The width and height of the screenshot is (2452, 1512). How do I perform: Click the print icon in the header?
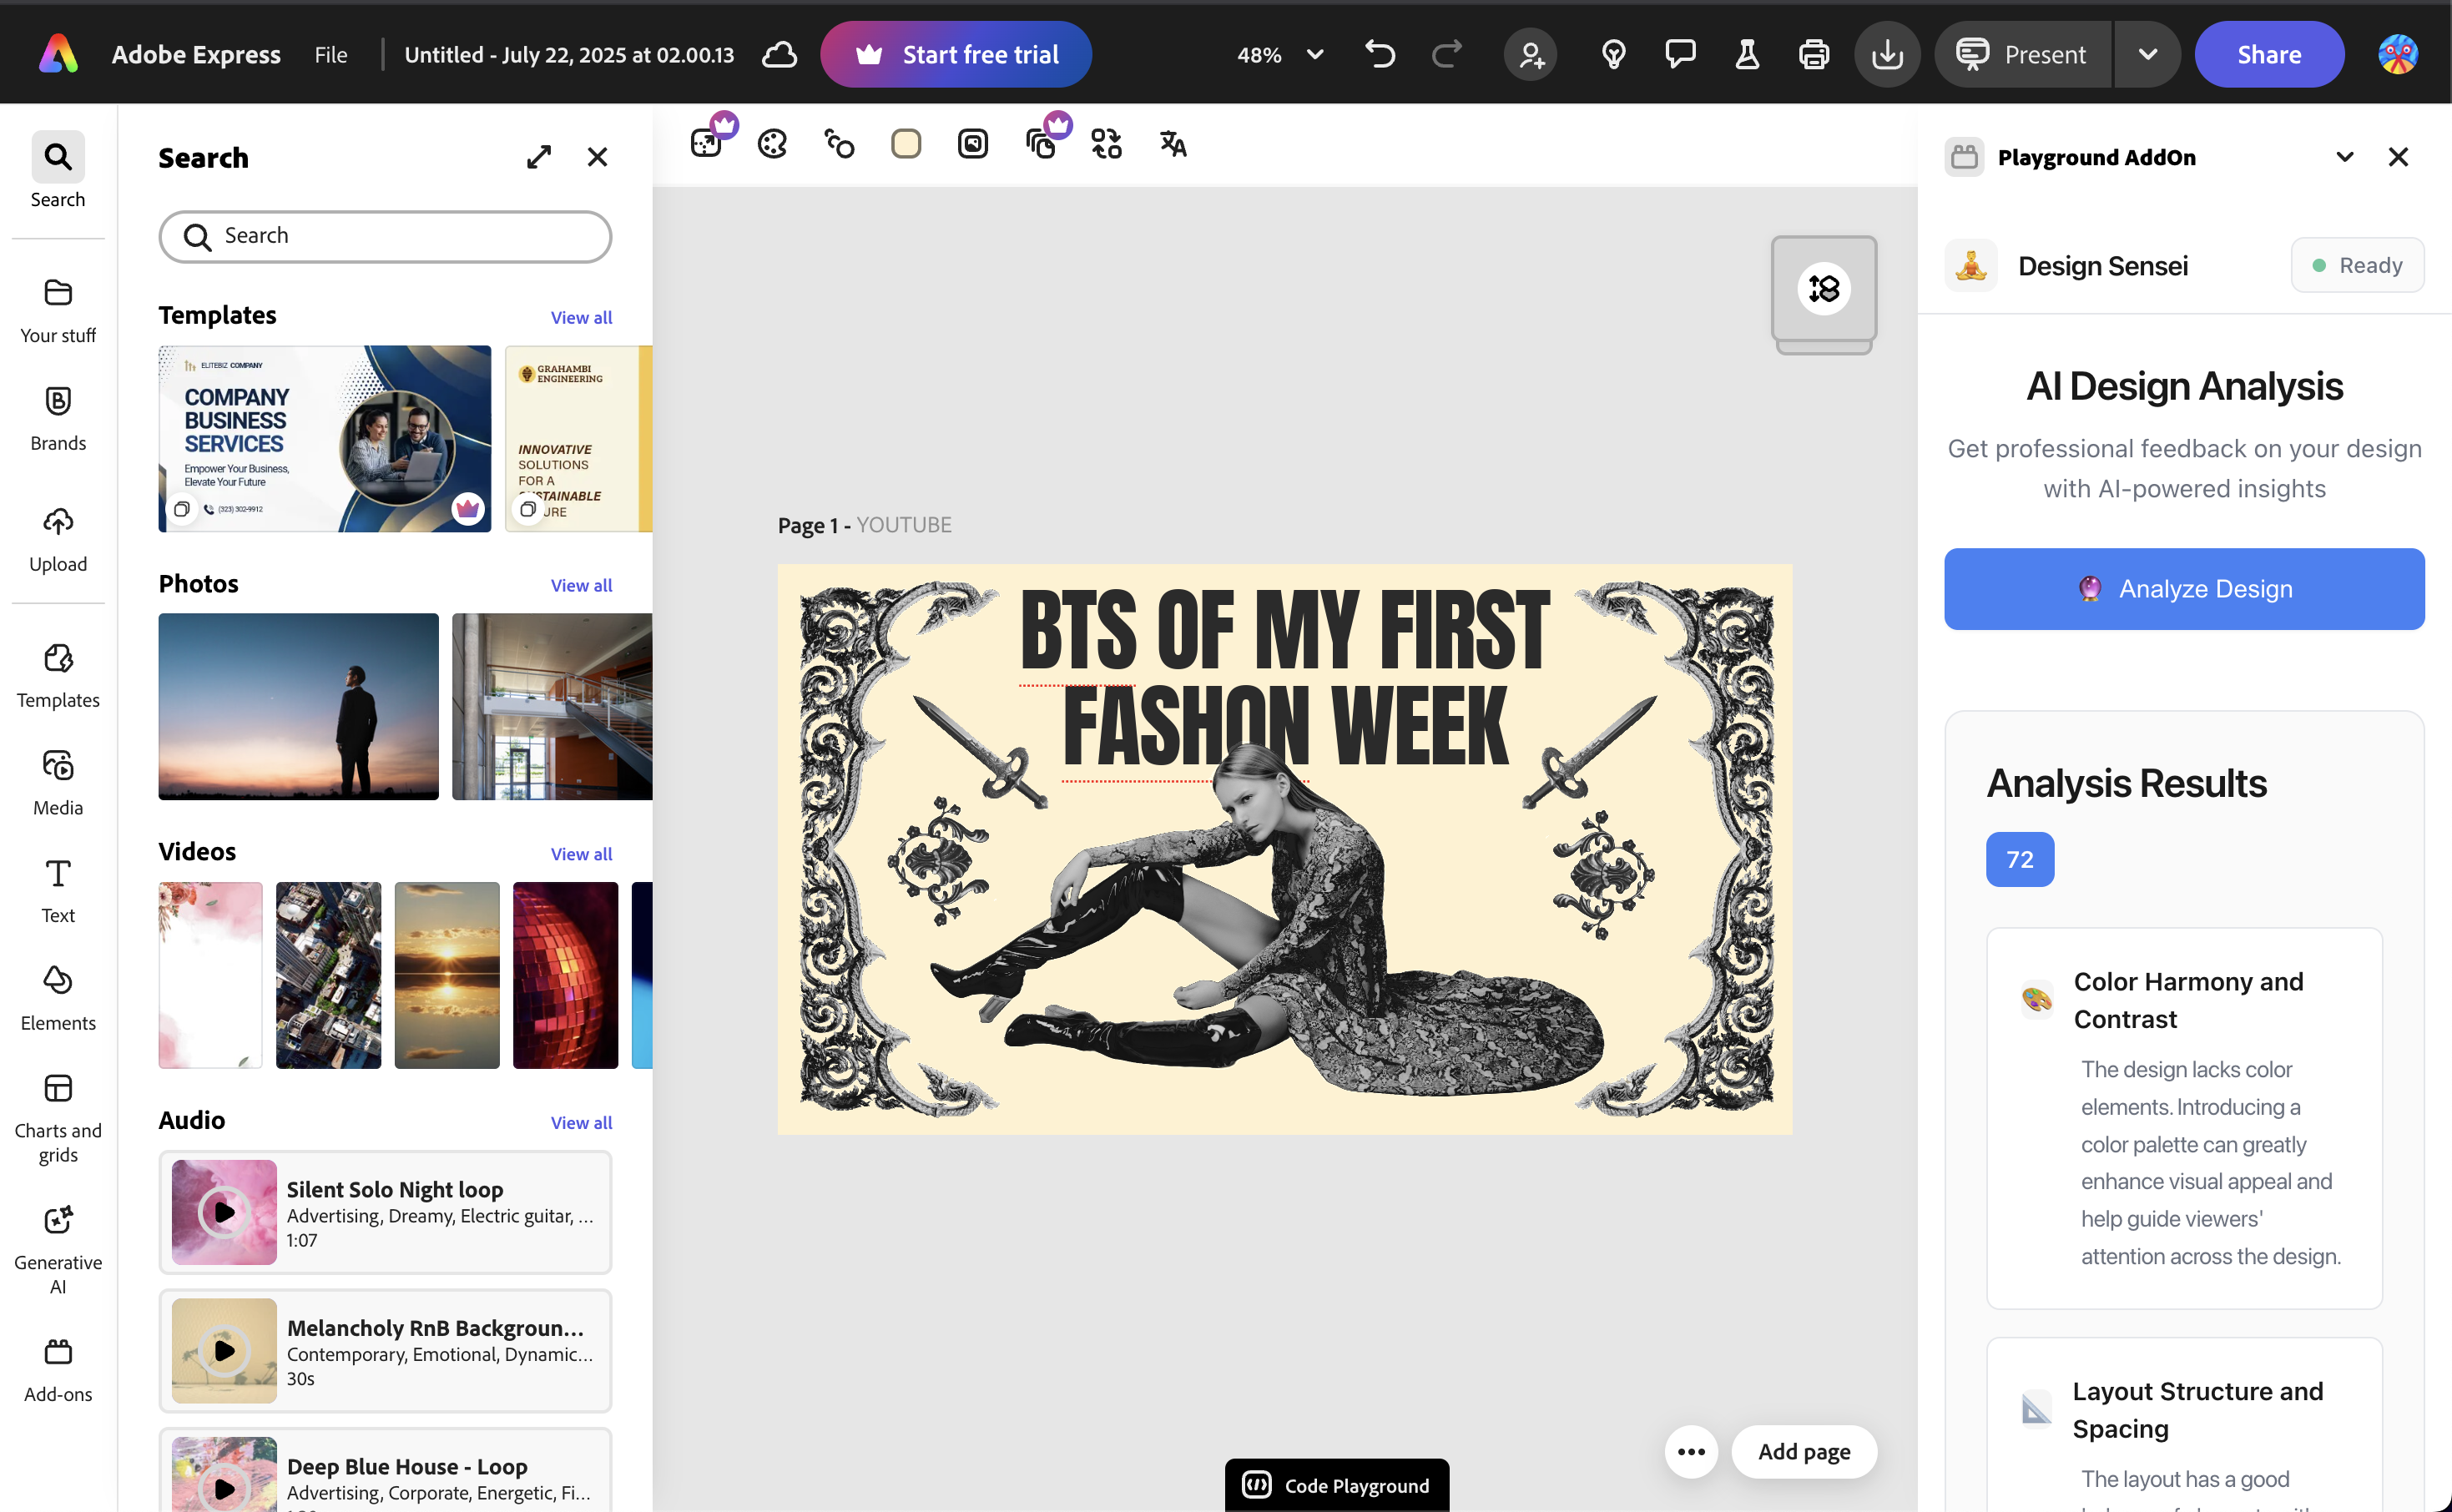tap(1813, 55)
